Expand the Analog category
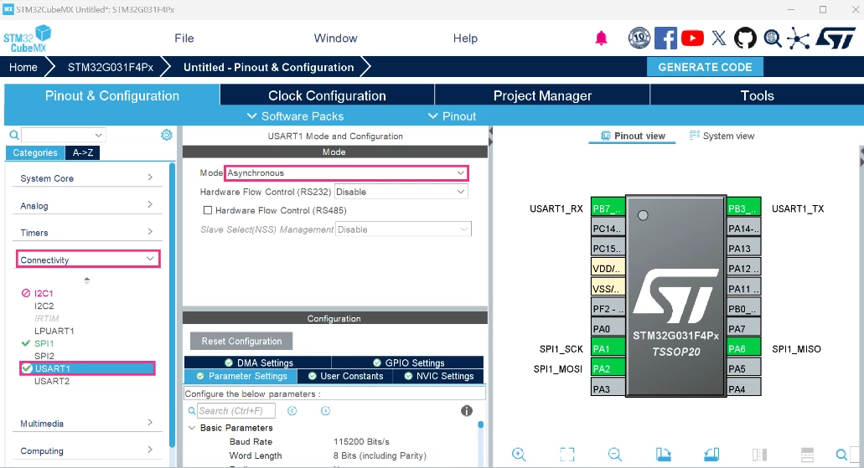The width and height of the screenshot is (864, 468). (87, 205)
